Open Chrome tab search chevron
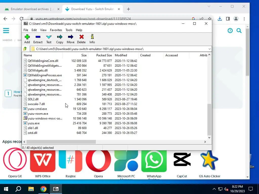The image size is (259, 194). [x=209, y=6]
